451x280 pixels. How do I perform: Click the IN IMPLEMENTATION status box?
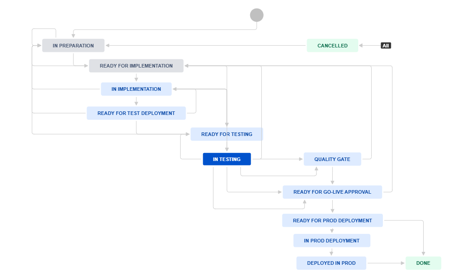[136, 89]
